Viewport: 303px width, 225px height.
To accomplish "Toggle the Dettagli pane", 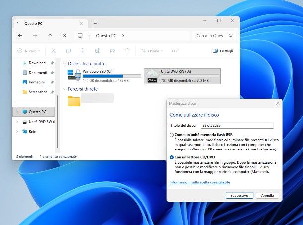I will click(223, 51).
